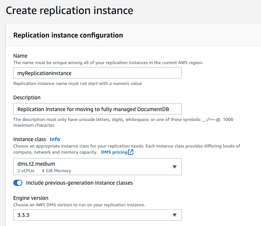Click the Instance class label text
The width and height of the screenshot is (261, 226).
[x=30, y=139]
